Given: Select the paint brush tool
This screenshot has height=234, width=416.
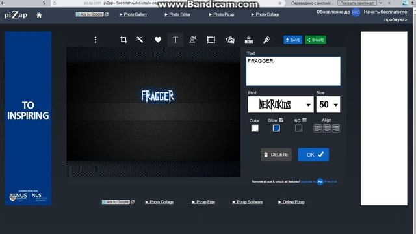Looking at the screenshot, I should (266, 40).
